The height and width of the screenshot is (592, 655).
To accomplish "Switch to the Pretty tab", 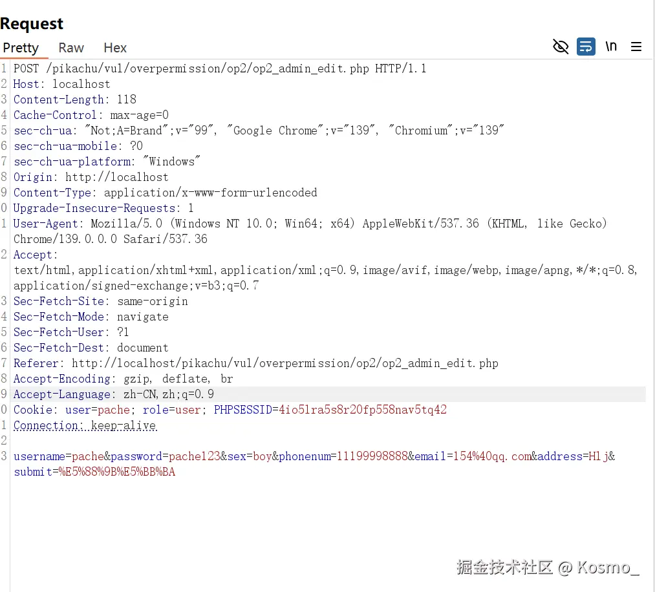I will (21, 48).
